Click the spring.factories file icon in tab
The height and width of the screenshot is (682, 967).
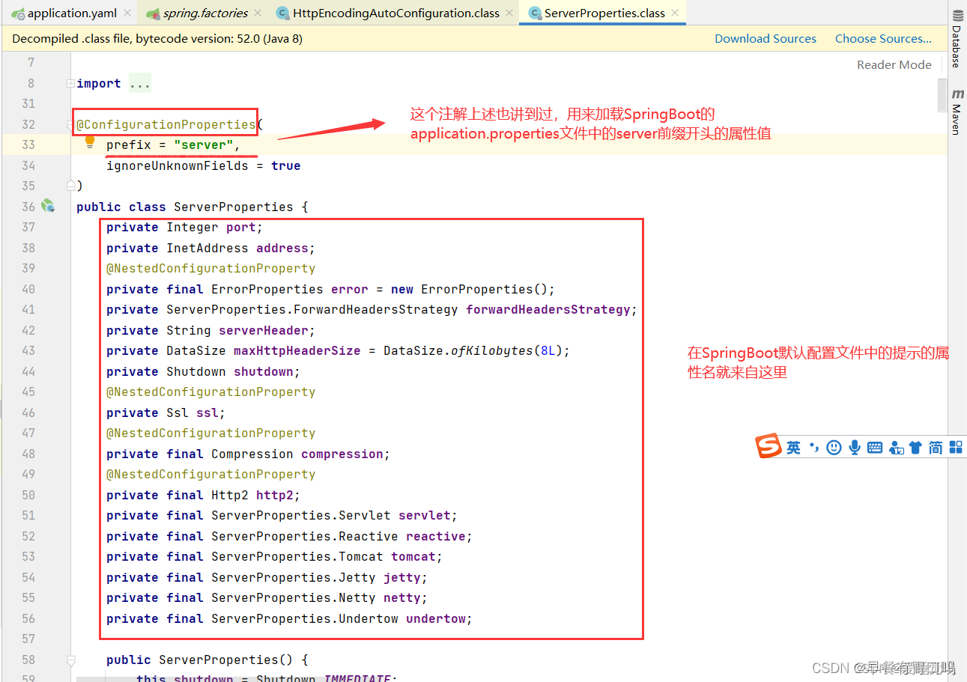[153, 13]
